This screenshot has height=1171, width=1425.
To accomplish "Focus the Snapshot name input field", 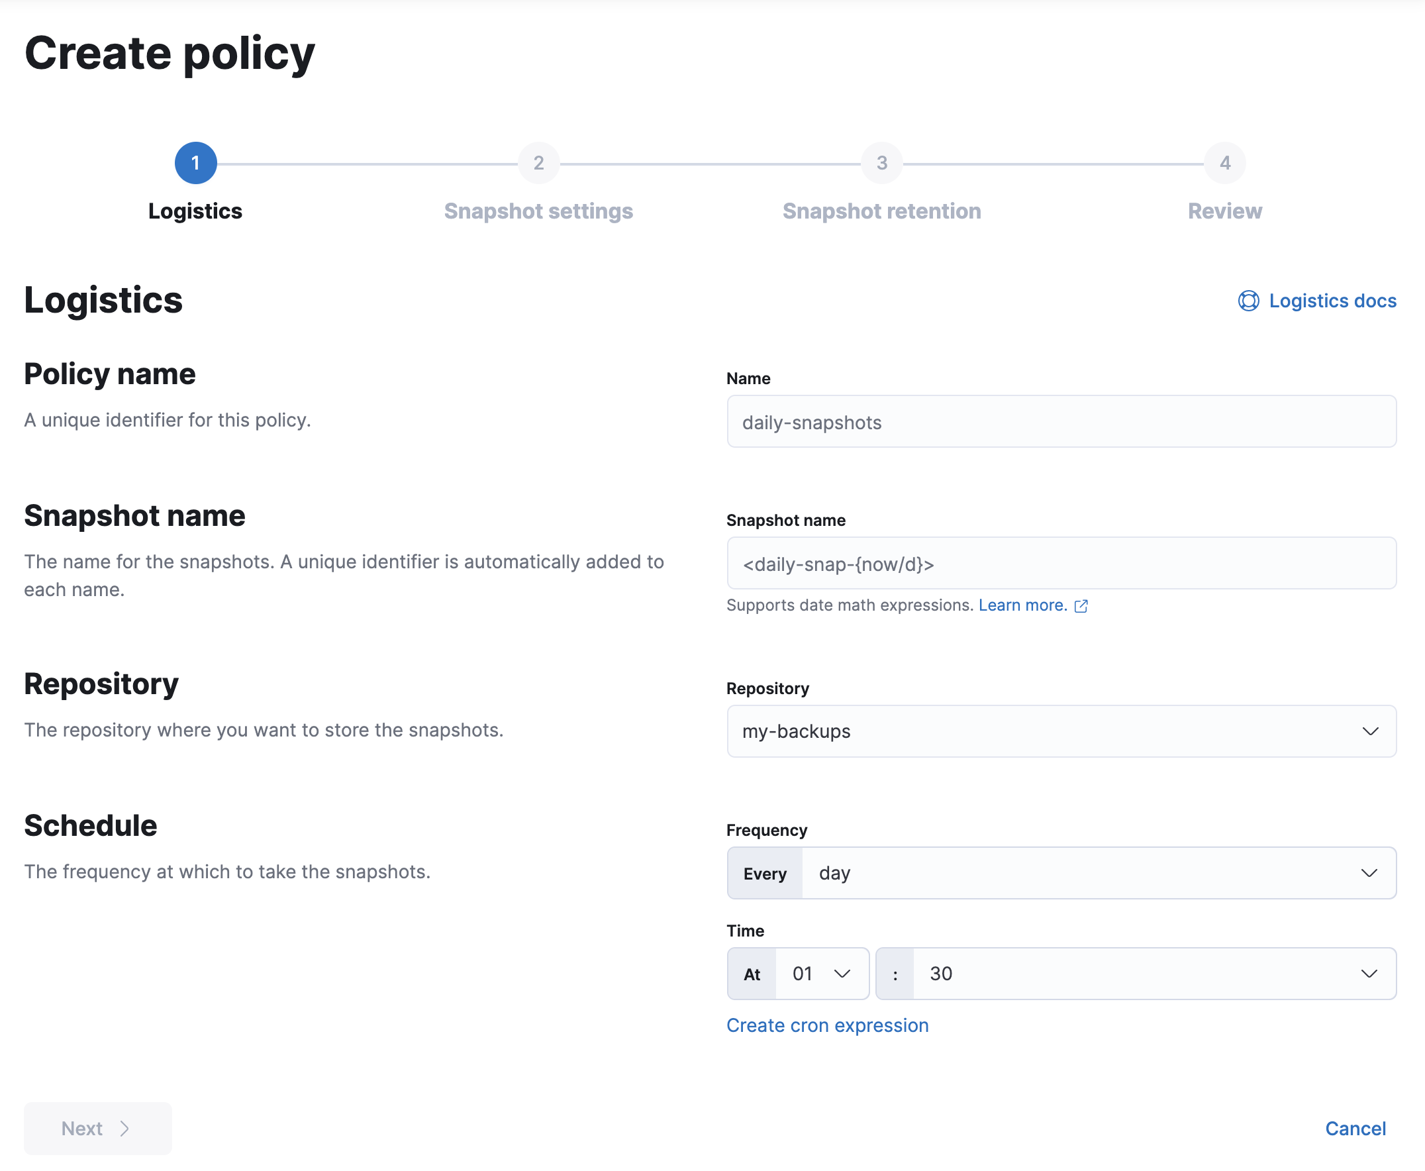I will tap(1061, 563).
